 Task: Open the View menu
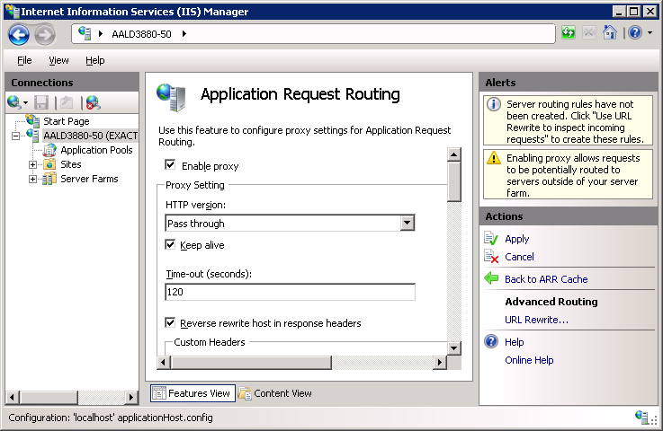(58, 60)
